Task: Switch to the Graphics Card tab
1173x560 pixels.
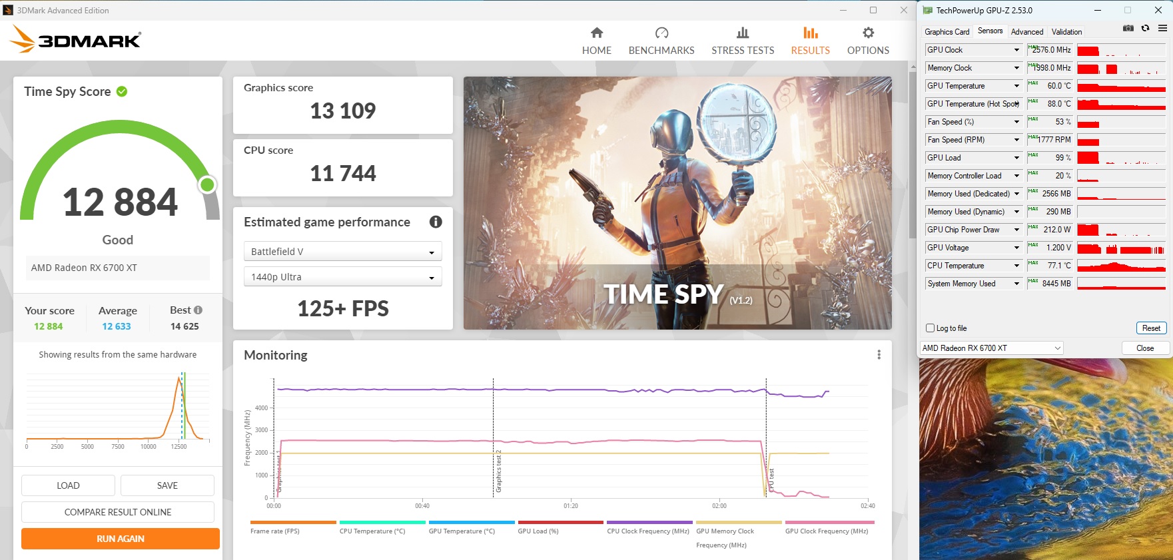Action: tap(947, 32)
